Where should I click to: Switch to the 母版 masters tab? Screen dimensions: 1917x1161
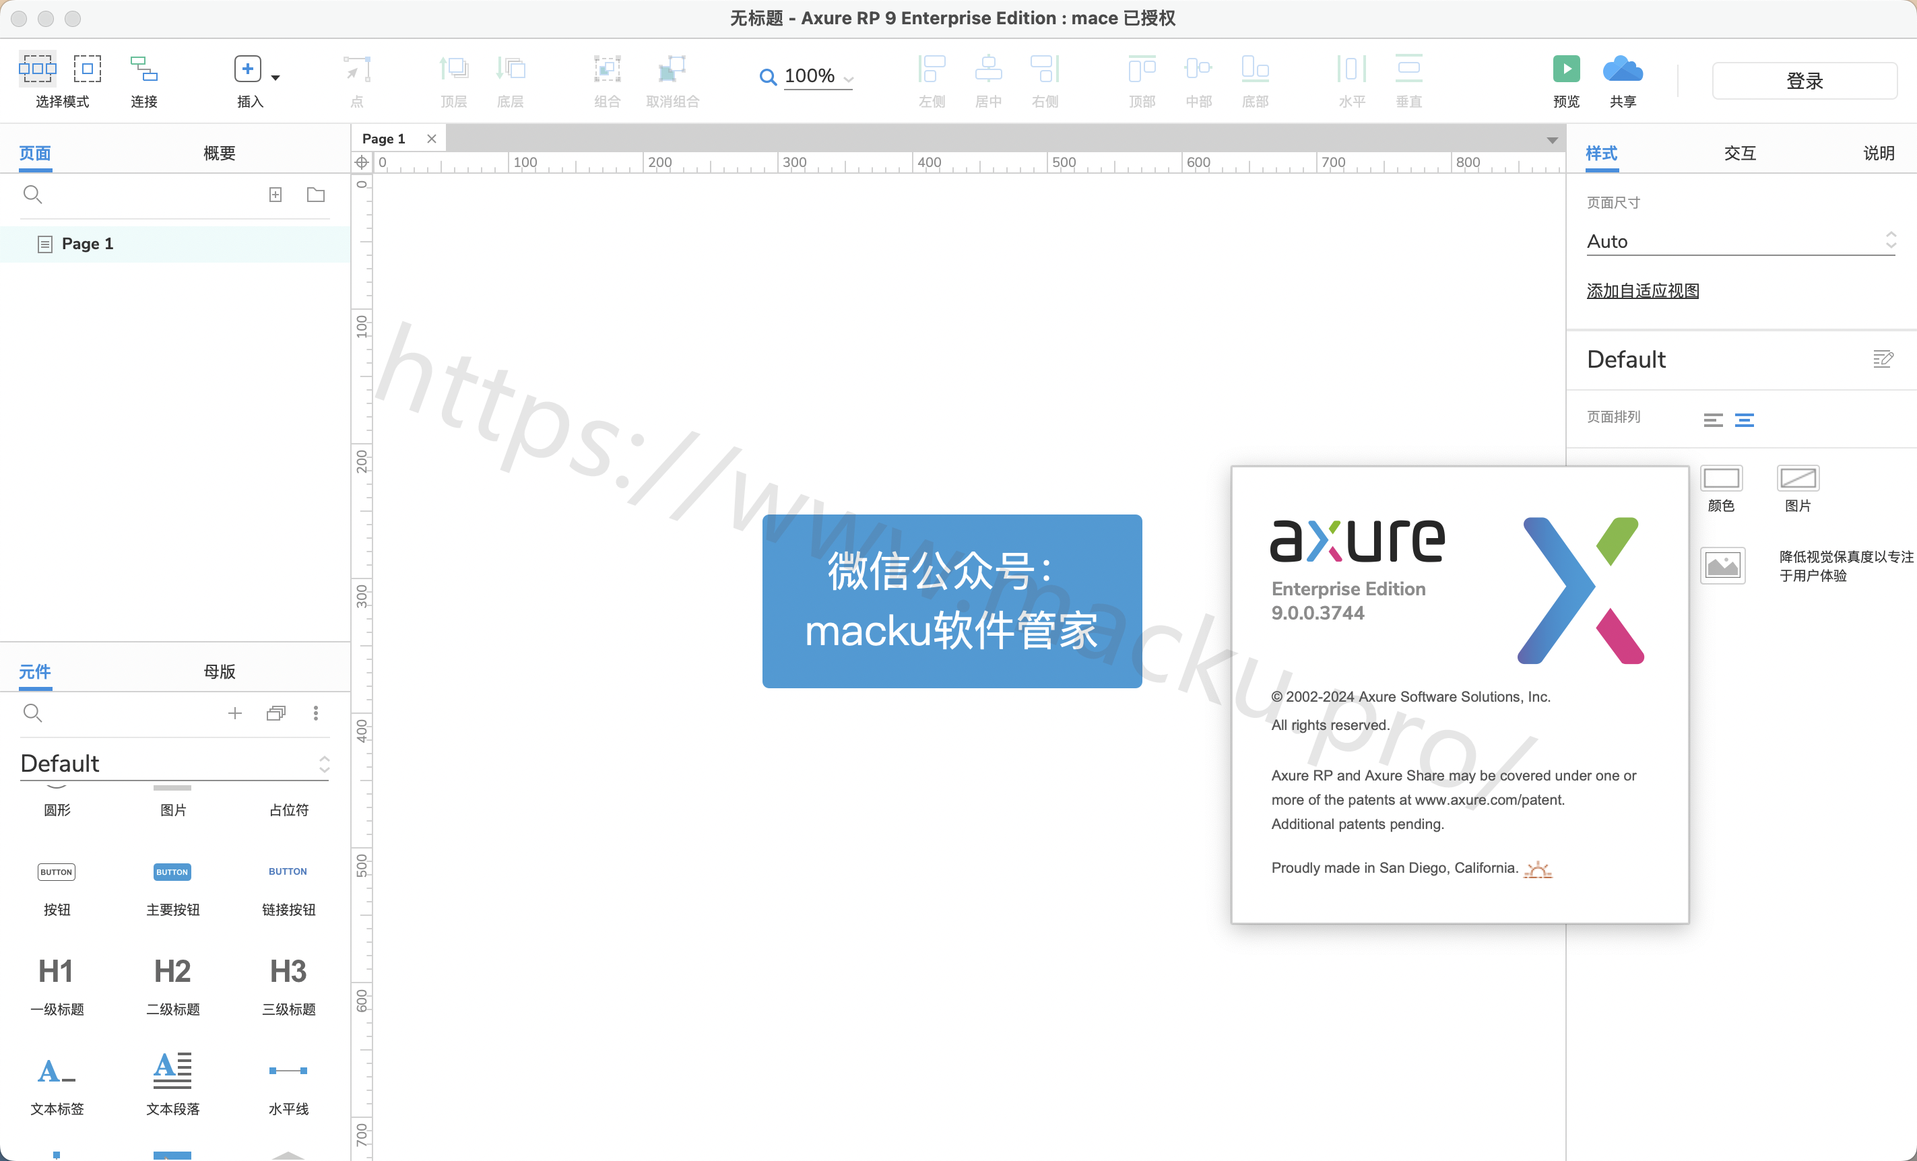(x=220, y=672)
